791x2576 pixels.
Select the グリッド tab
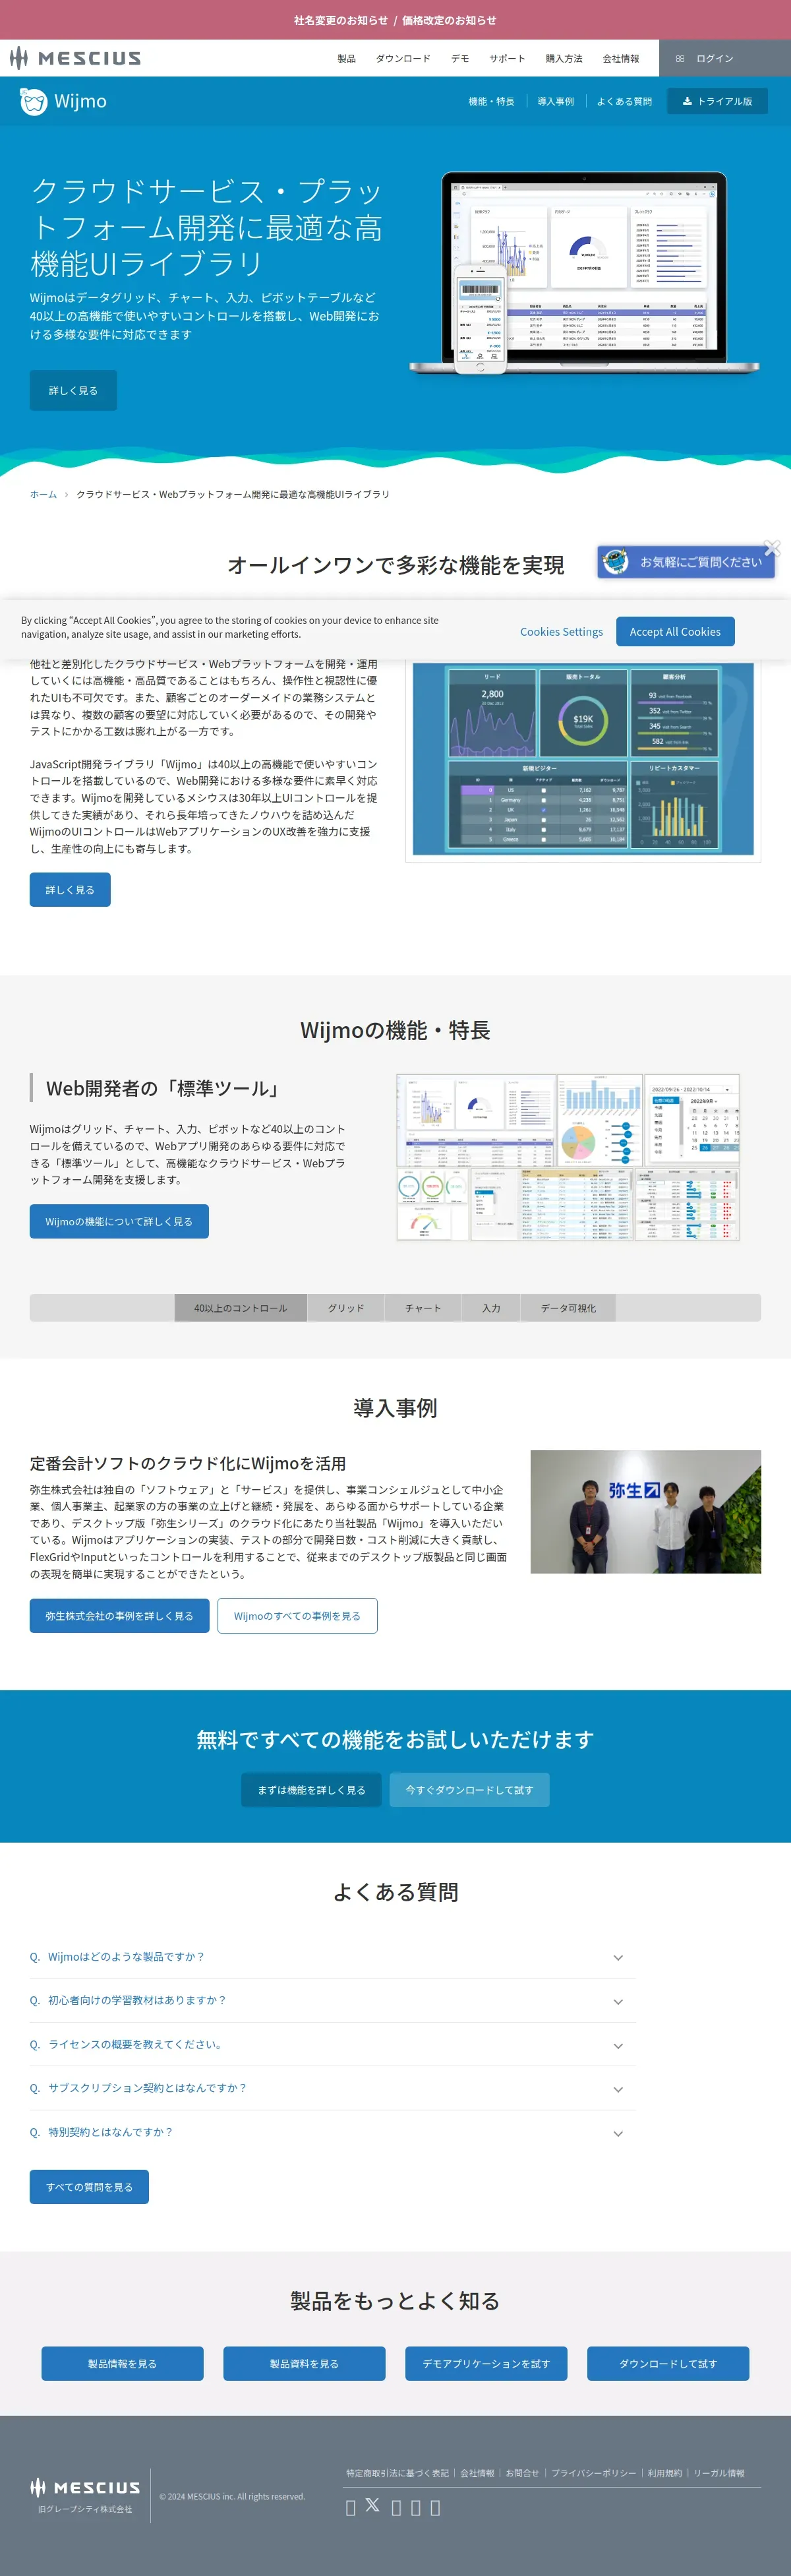346,1308
